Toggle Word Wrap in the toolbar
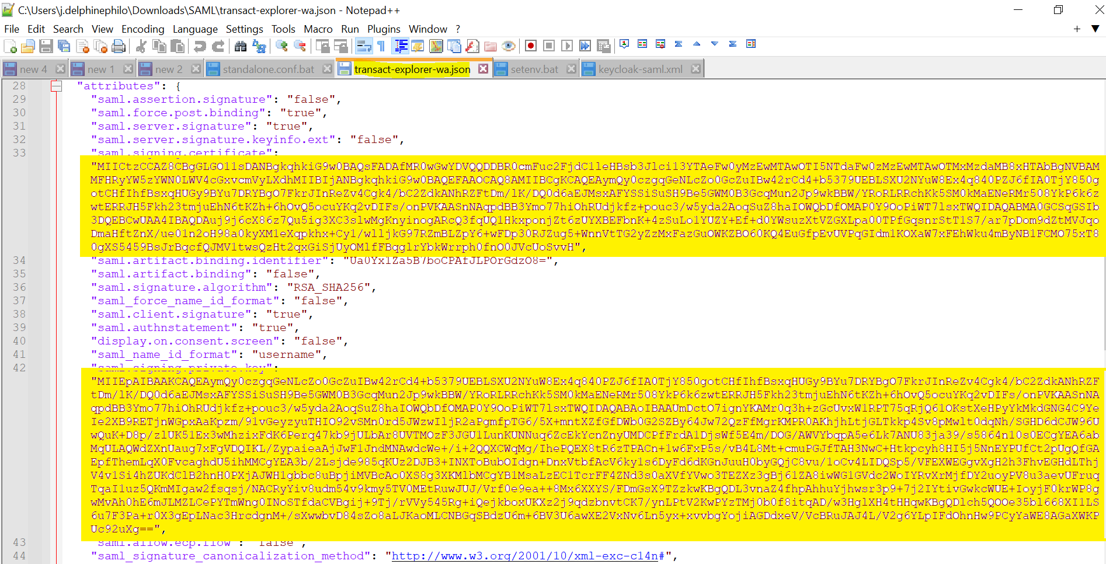The height and width of the screenshot is (564, 1106). pos(364,46)
